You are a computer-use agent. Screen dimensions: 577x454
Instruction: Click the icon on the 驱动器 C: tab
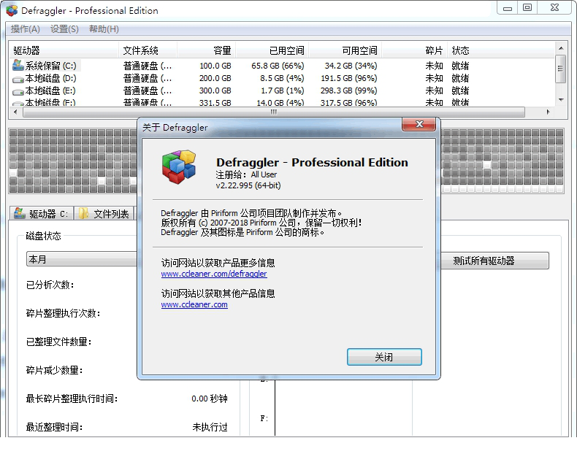20,213
